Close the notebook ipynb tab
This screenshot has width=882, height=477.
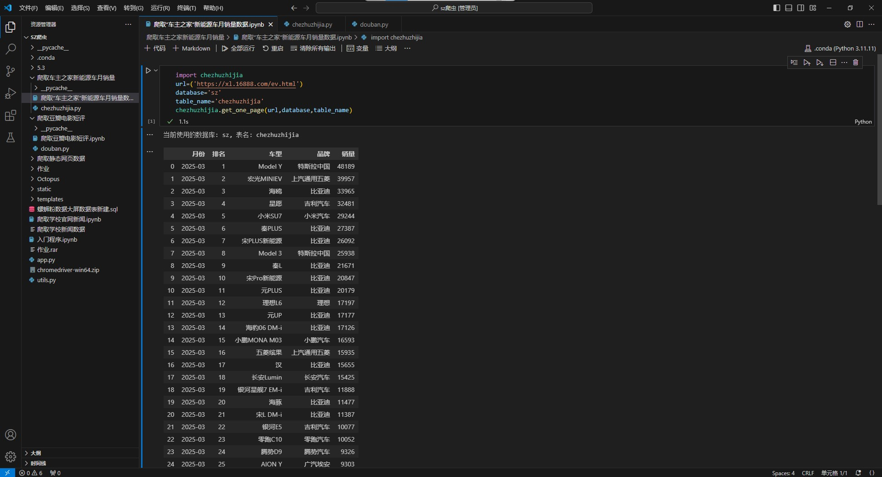click(x=271, y=24)
